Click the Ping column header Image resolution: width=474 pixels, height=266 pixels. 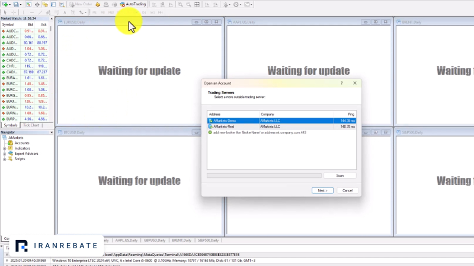pyautogui.click(x=345, y=114)
